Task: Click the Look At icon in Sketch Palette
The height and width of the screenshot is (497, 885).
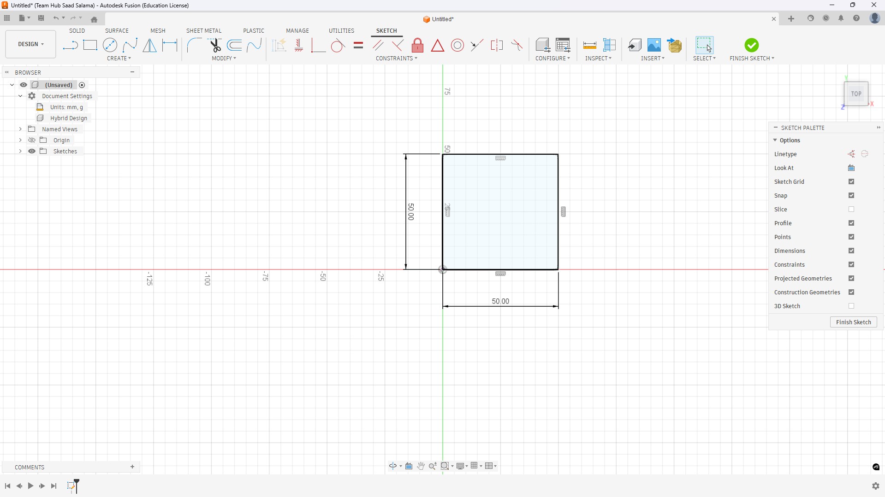Action: pos(851,168)
